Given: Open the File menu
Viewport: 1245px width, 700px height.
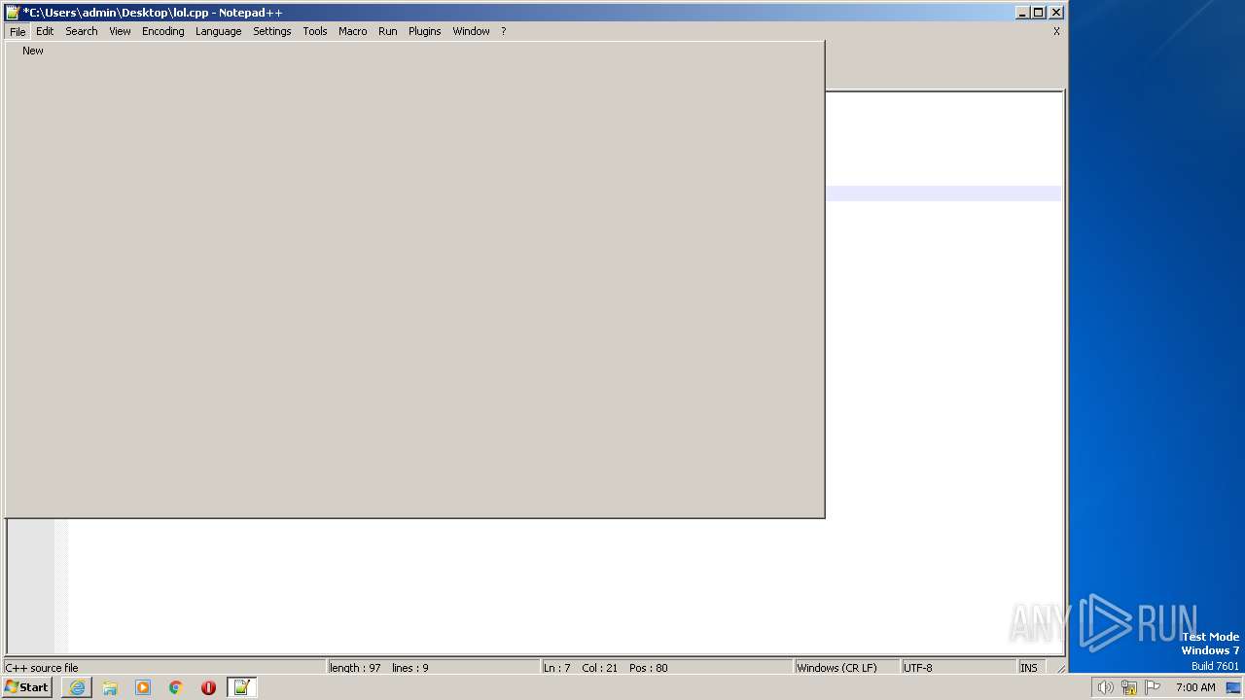Looking at the screenshot, I should pyautogui.click(x=18, y=31).
